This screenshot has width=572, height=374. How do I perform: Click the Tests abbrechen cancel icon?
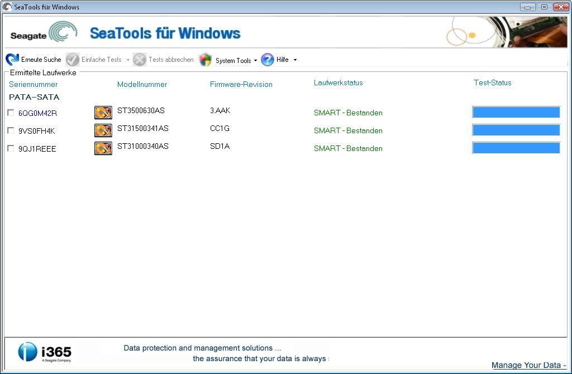pos(139,59)
